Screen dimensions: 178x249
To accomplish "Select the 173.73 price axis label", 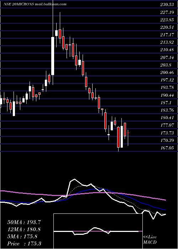I will pyautogui.click(x=167, y=133).
